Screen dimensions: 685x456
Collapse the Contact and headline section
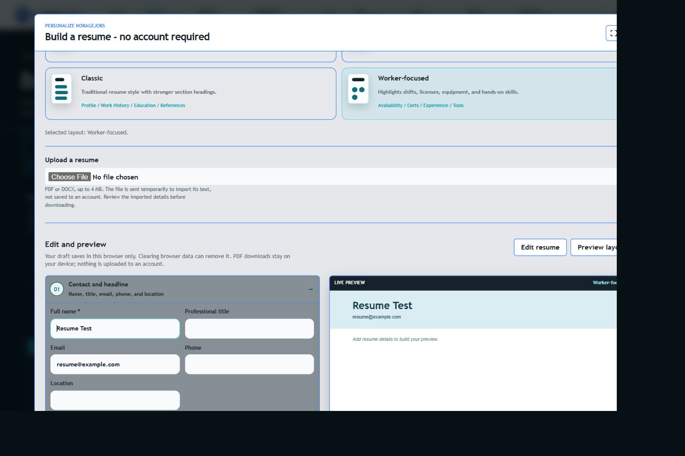click(311, 289)
